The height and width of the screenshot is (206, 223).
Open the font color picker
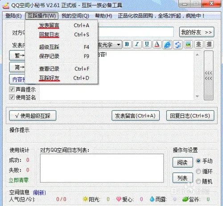click(x=157, y=44)
